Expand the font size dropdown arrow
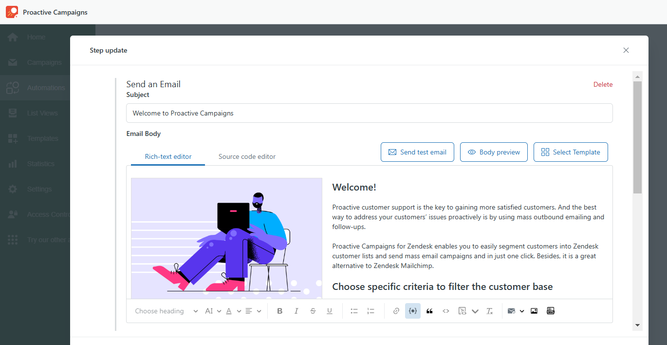 (x=219, y=311)
